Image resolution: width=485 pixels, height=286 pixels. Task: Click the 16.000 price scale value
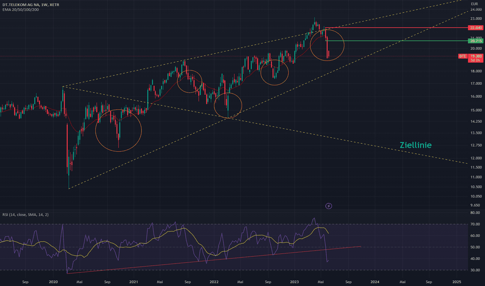(476, 97)
